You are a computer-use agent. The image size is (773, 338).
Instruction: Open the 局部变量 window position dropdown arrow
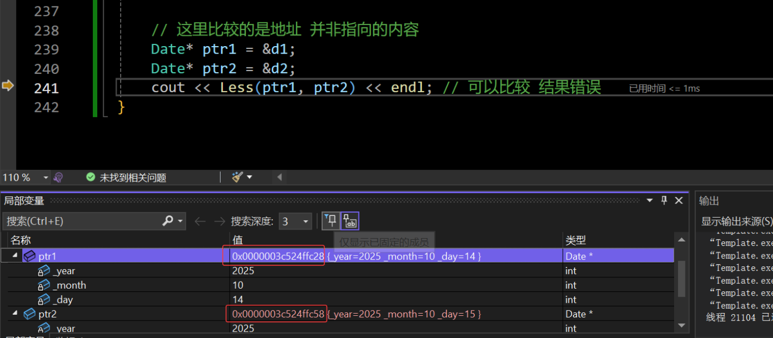[649, 201]
